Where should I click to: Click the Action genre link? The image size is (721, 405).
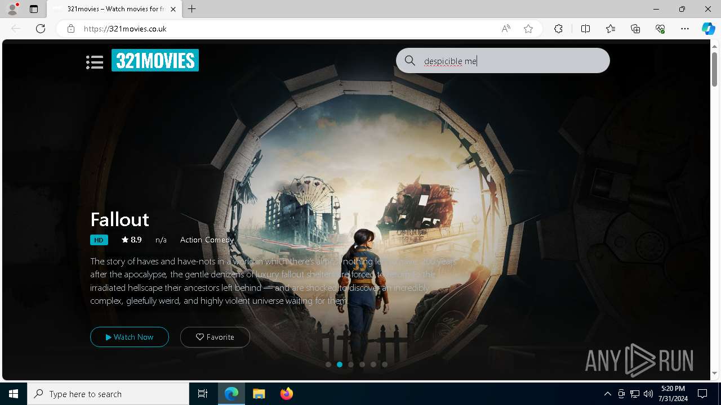[x=191, y=240]
